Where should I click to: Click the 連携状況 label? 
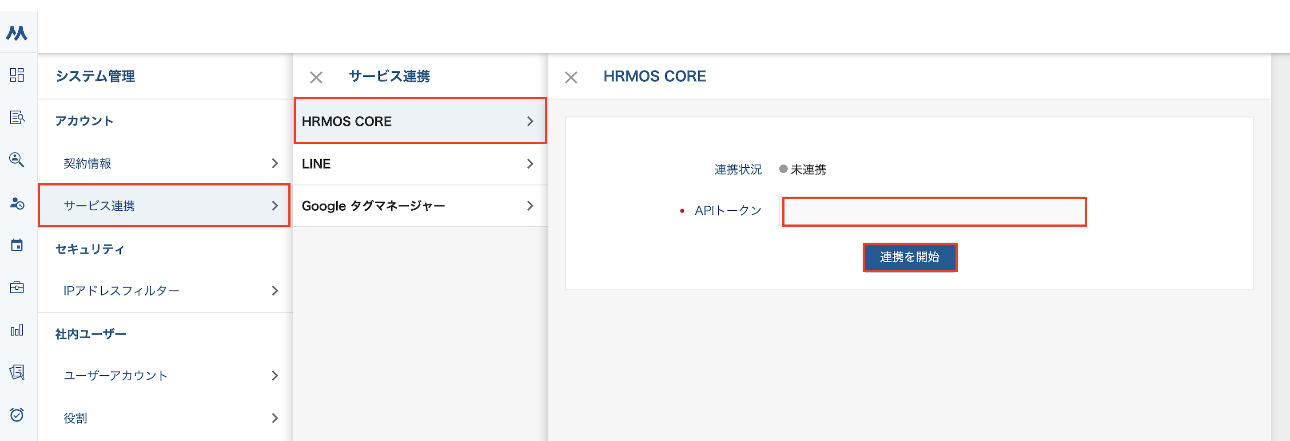738,169
